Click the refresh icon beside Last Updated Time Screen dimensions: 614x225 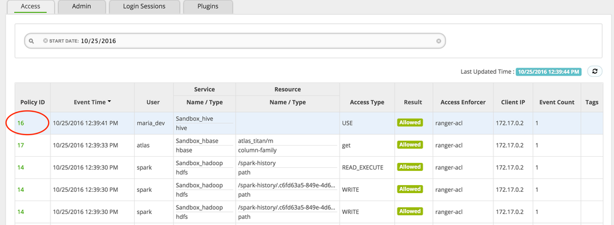[595, 71]
